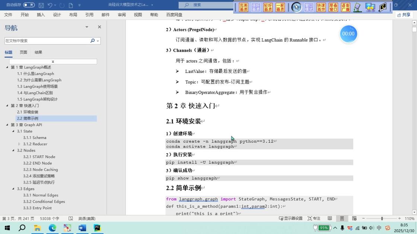Open the 插入 ribbon tab
Viewport: 417px width, 234px height.
[x=41, y=14]
